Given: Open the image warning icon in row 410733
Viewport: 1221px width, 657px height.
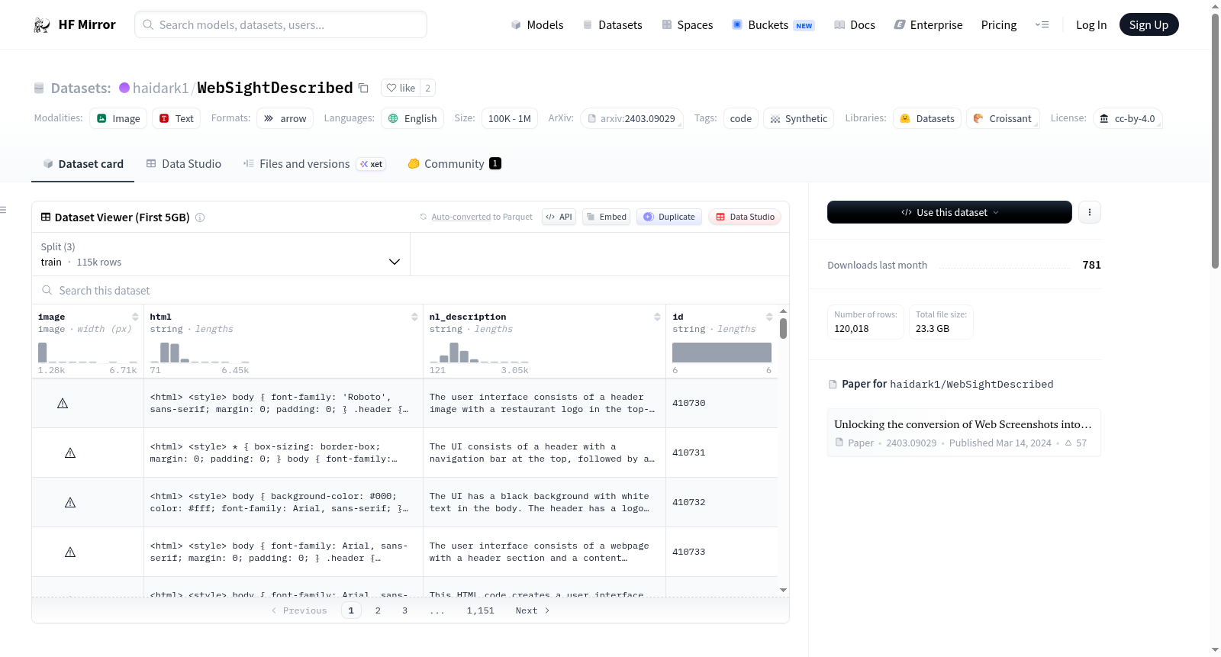Looking at the screenshot, I should 70,552.
